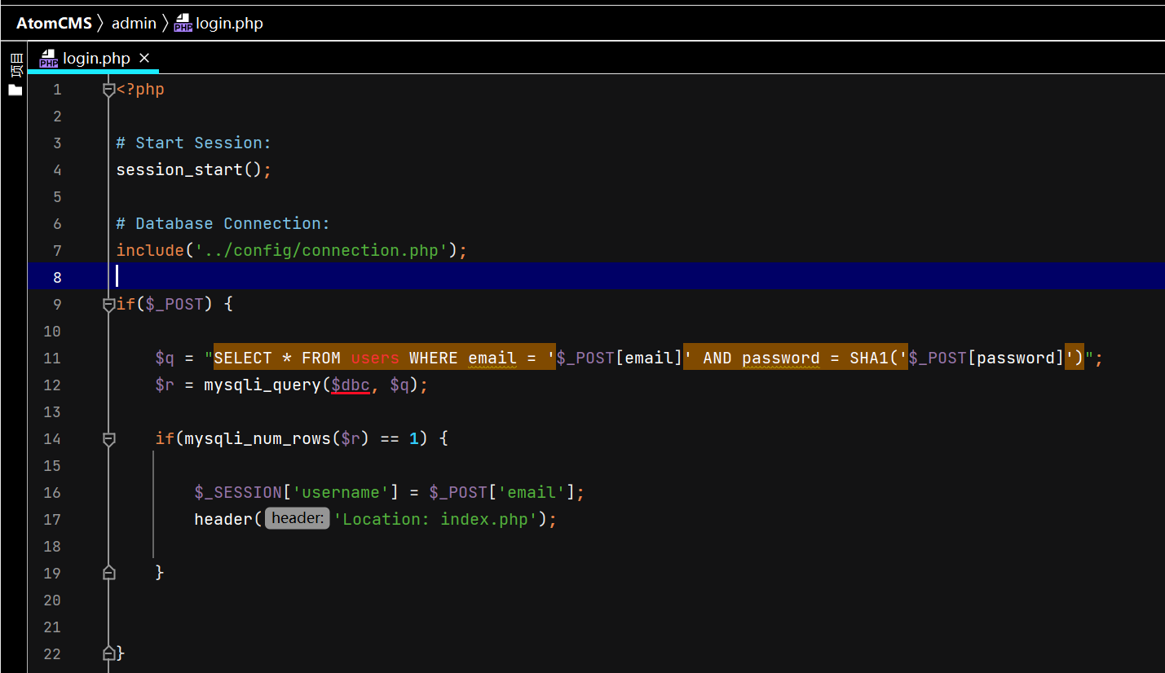Collapse the <?php block on line 1
Screen dimensions: 1165x673
pyautogui.click(x=108, y=90)
